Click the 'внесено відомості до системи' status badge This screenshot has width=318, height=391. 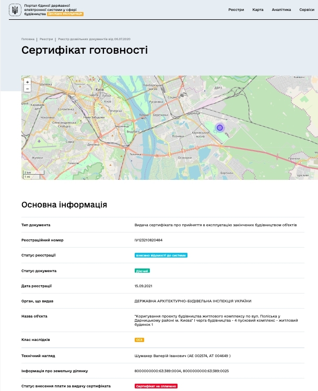pos(161,255)
